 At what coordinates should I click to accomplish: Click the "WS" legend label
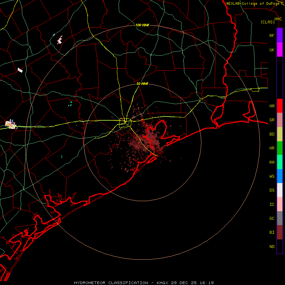click(x=272, y=176)
